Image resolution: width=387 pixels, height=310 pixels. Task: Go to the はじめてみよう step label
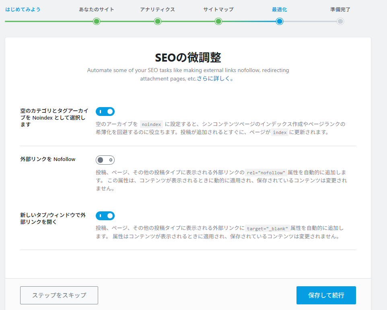click(x=23, y=9)
